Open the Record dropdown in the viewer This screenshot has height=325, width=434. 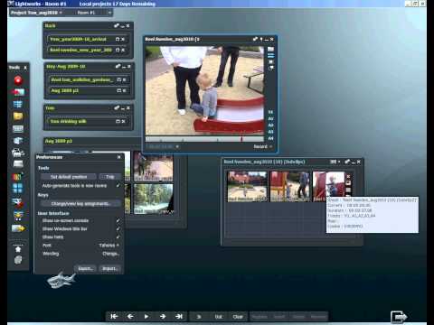click(263, 146)
